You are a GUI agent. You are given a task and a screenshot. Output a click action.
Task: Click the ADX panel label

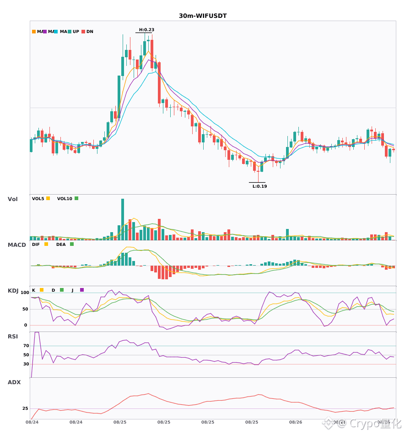(14, 382)
